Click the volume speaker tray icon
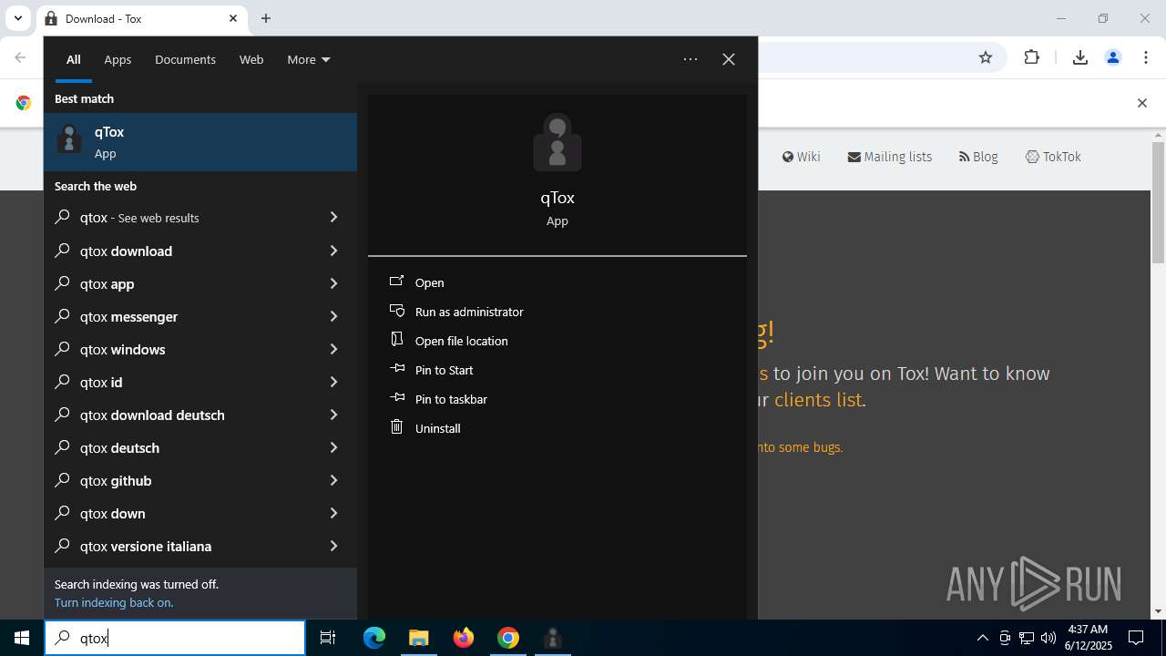This screenshot has height=656, width=1166. click(x=1048, y=638)
